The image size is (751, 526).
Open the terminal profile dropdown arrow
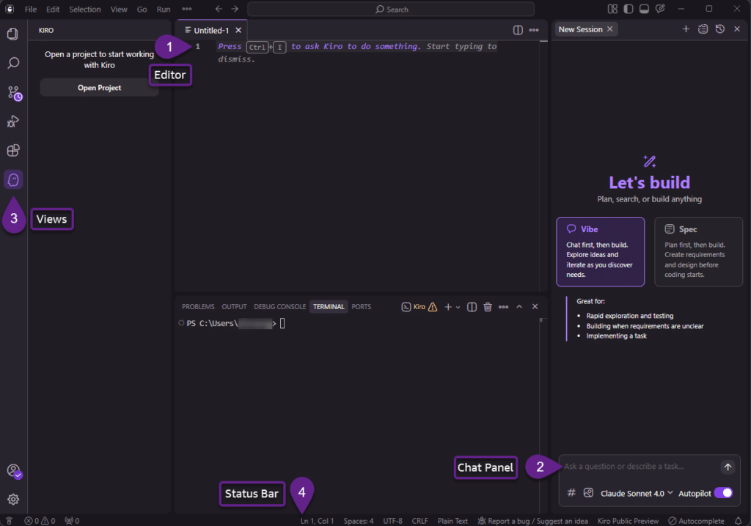tap(458, 306)
